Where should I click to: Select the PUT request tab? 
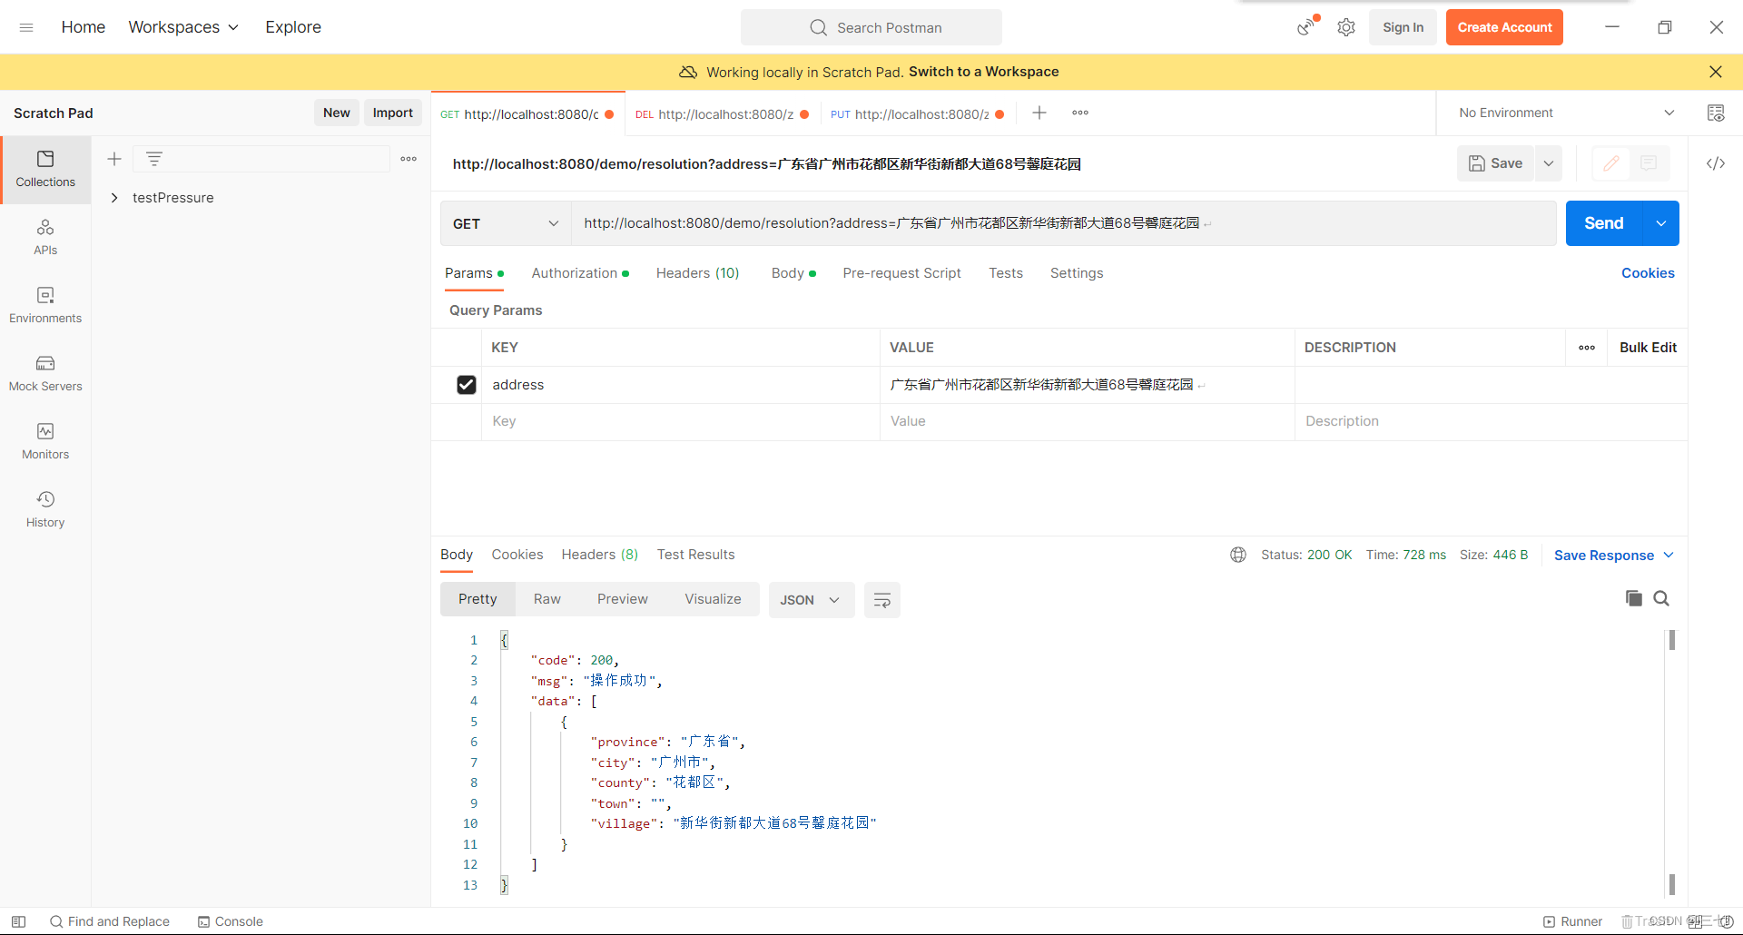tap(917, 114)
